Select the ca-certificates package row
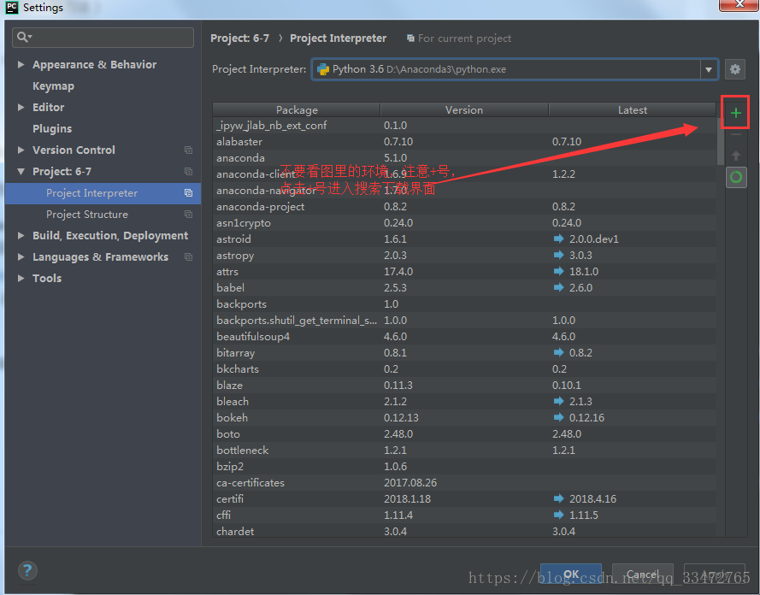This screenshot has width=760, height=595. [x=464, y=483]
